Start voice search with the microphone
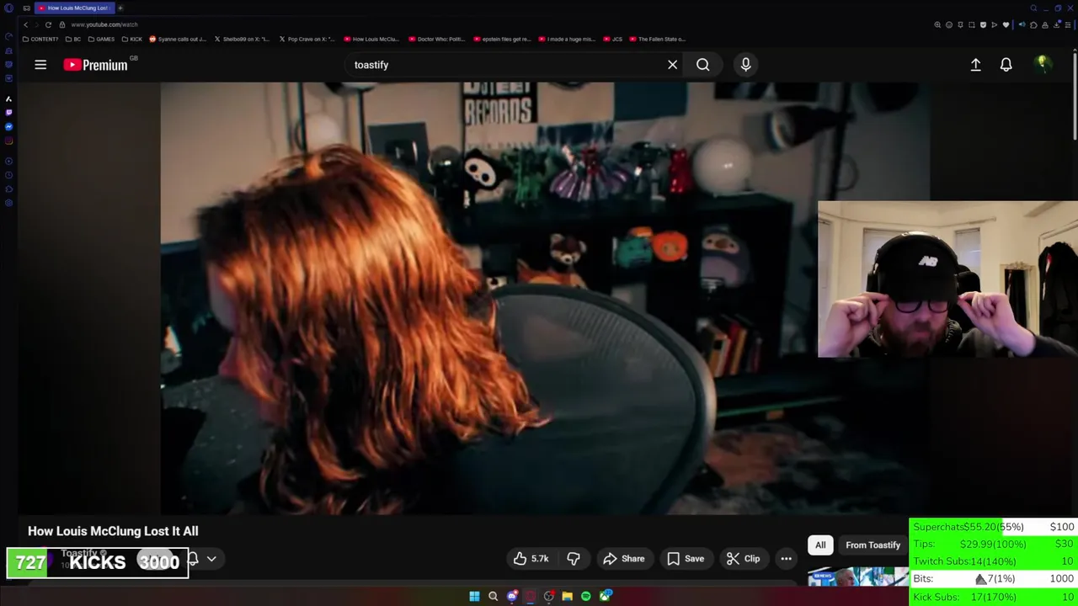The image size is (1078, 606). 745,65
